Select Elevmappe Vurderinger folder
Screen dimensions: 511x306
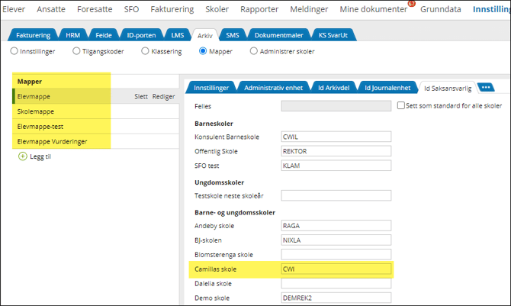click(50, 141)
